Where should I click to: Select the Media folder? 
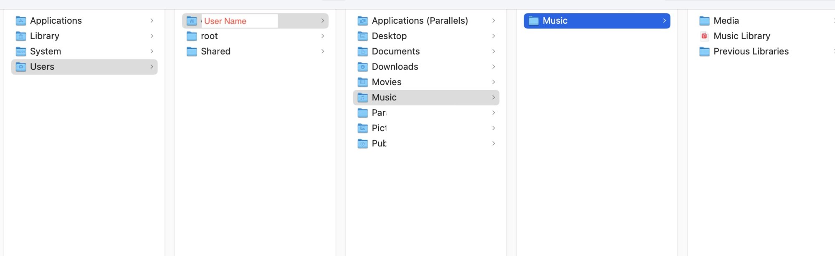(726, 21)
